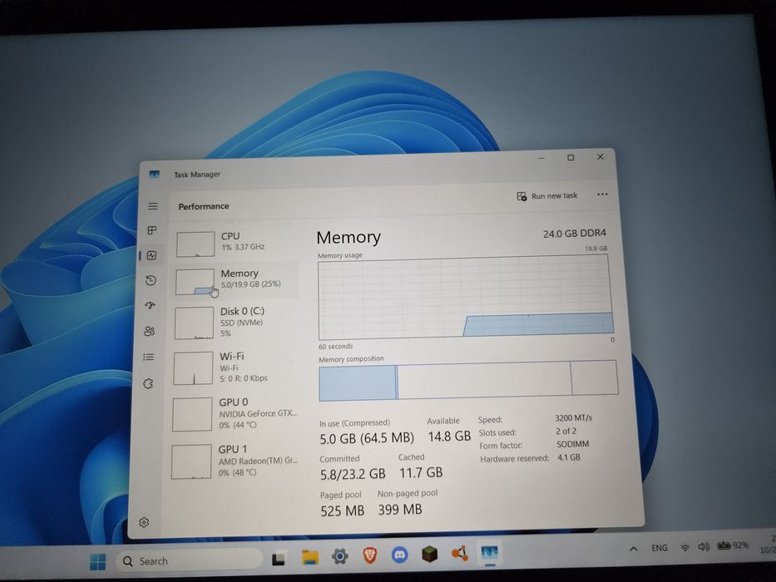The image size is (776, 582).
Task: Open the volume speaker tray icon
Action: point(704,546)
